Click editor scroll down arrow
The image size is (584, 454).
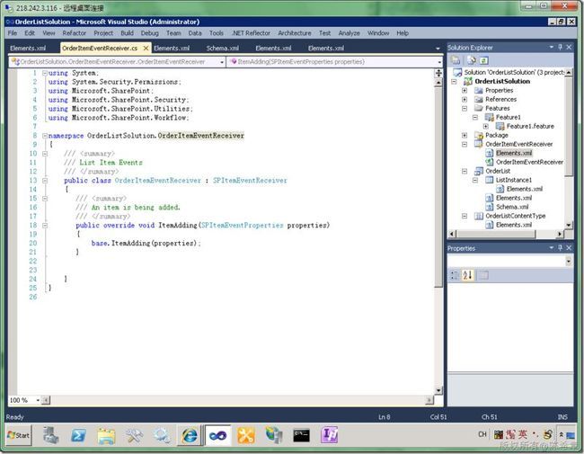point(438,391)
